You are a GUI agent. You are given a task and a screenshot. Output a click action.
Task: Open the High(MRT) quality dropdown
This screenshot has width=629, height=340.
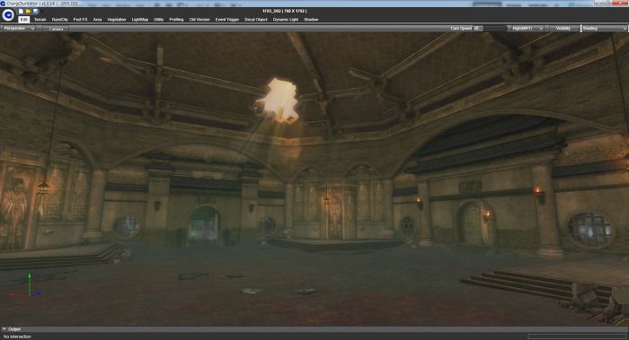coord(527,29)
